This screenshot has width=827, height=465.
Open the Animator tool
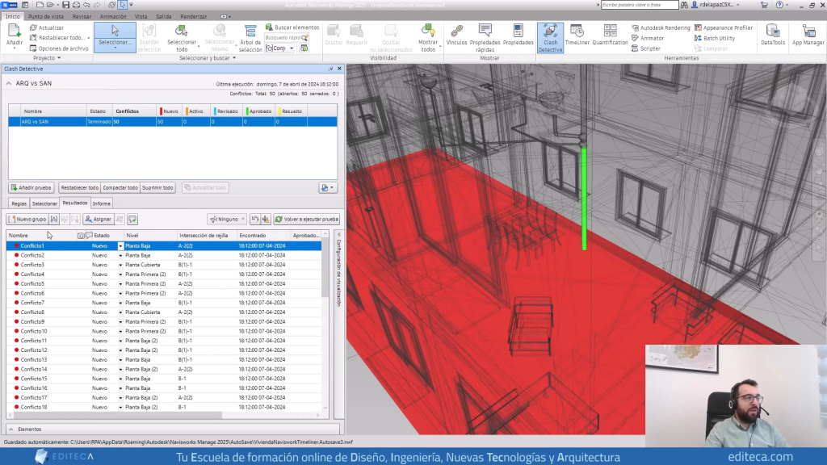click(648, 38)
